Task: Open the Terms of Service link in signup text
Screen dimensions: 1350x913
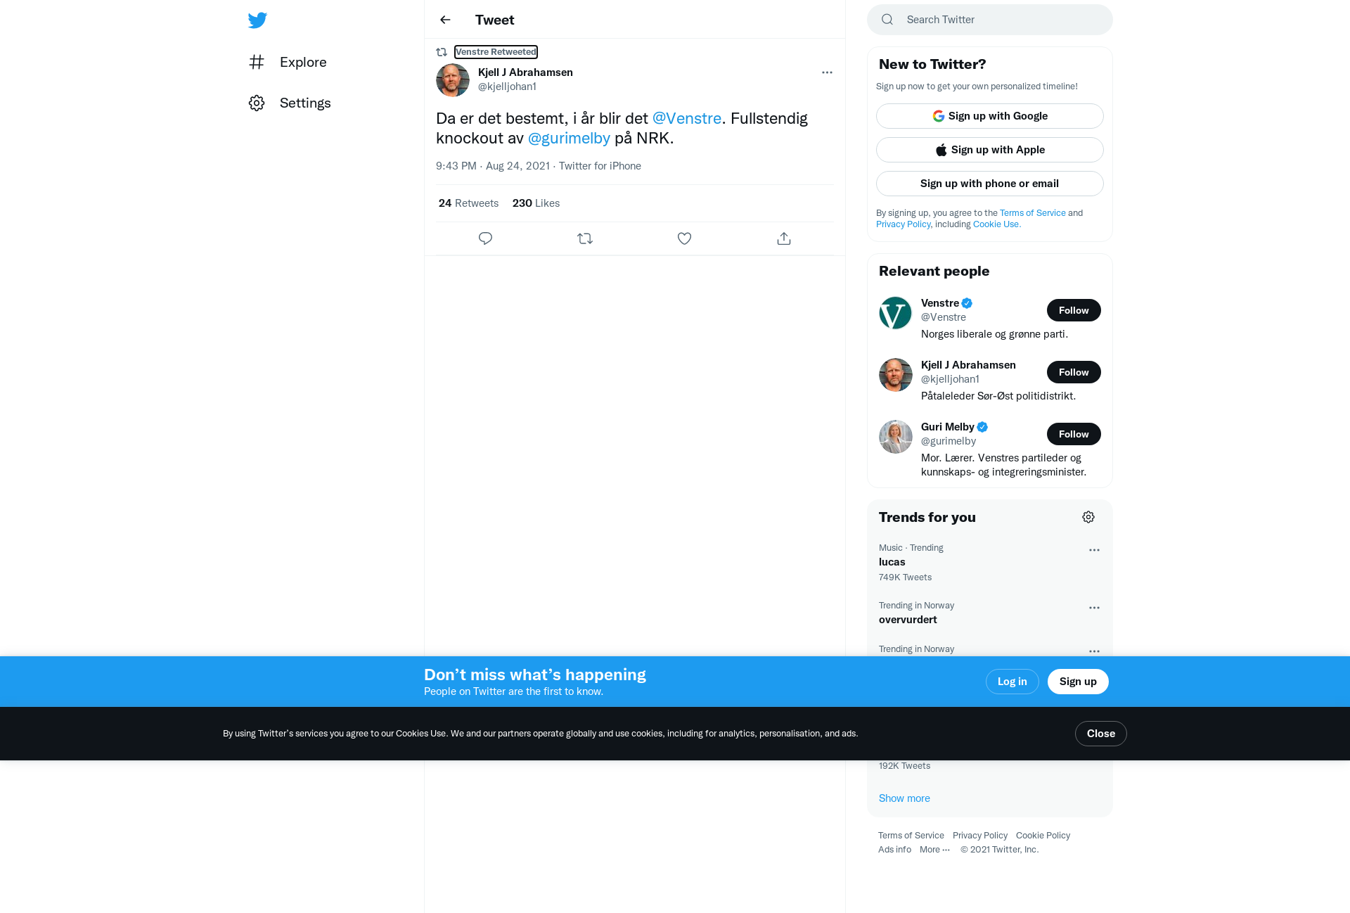Action: point(1032,213)
